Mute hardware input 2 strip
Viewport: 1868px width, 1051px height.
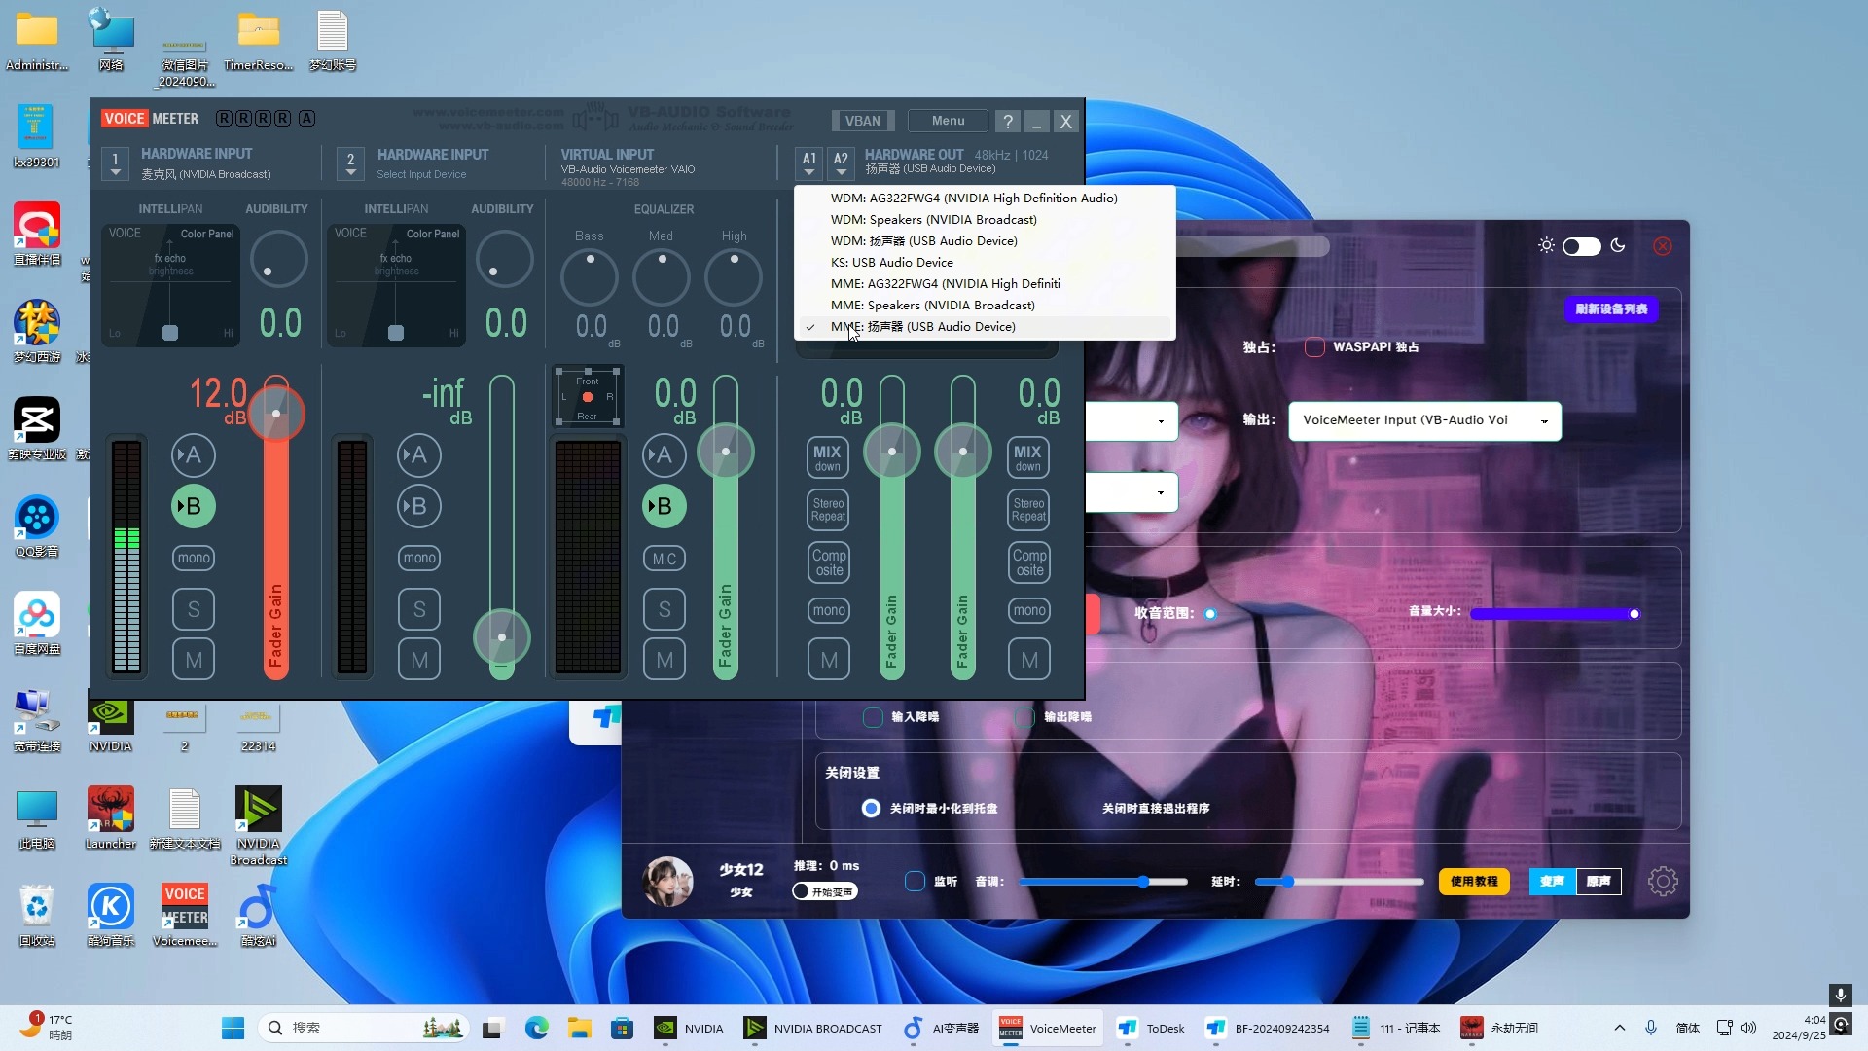coord(419,660)
